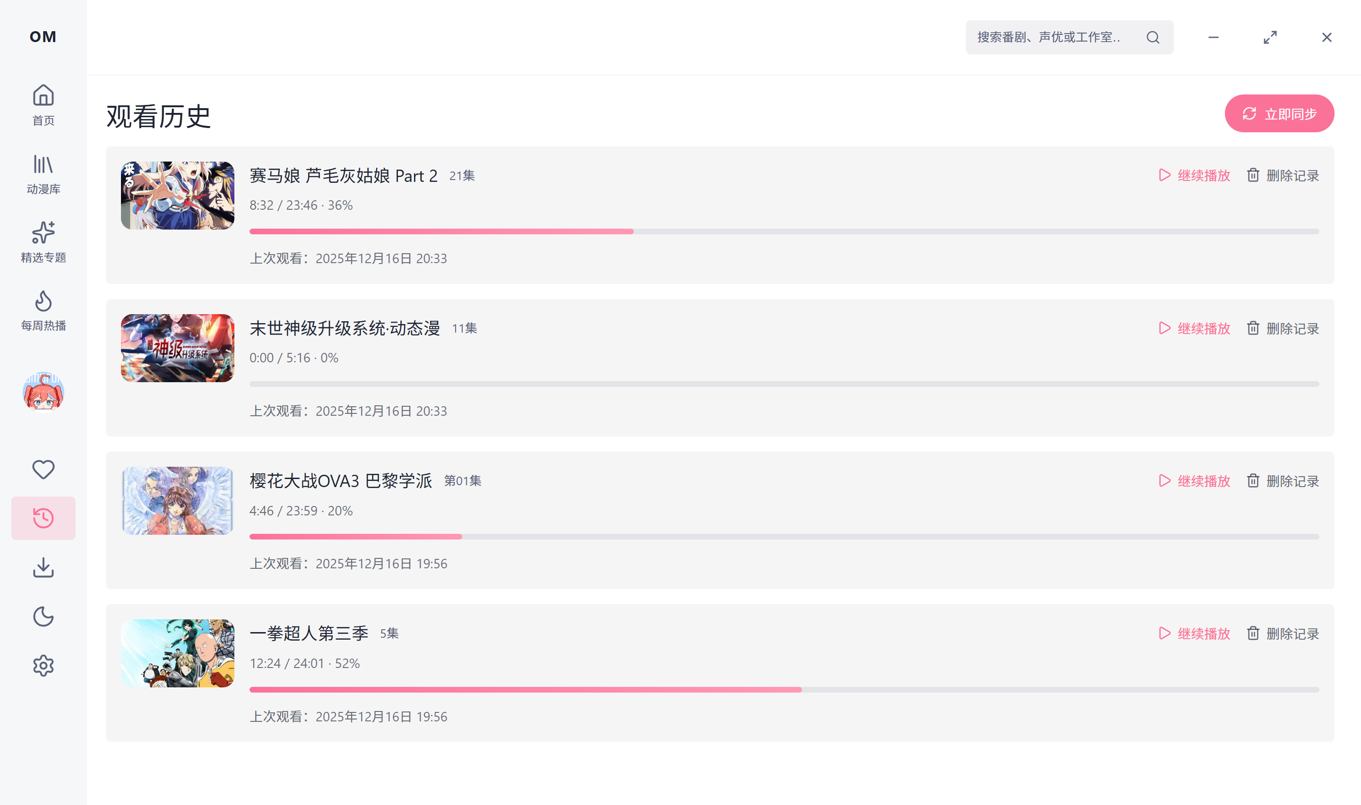Screen dimensions: 1361x805
Task: Delete the 末世神级升级系统 history record
Action: coord(1283,328)
